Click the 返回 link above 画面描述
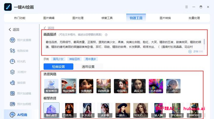The image size is (214, 119). (x=49, y=28)
